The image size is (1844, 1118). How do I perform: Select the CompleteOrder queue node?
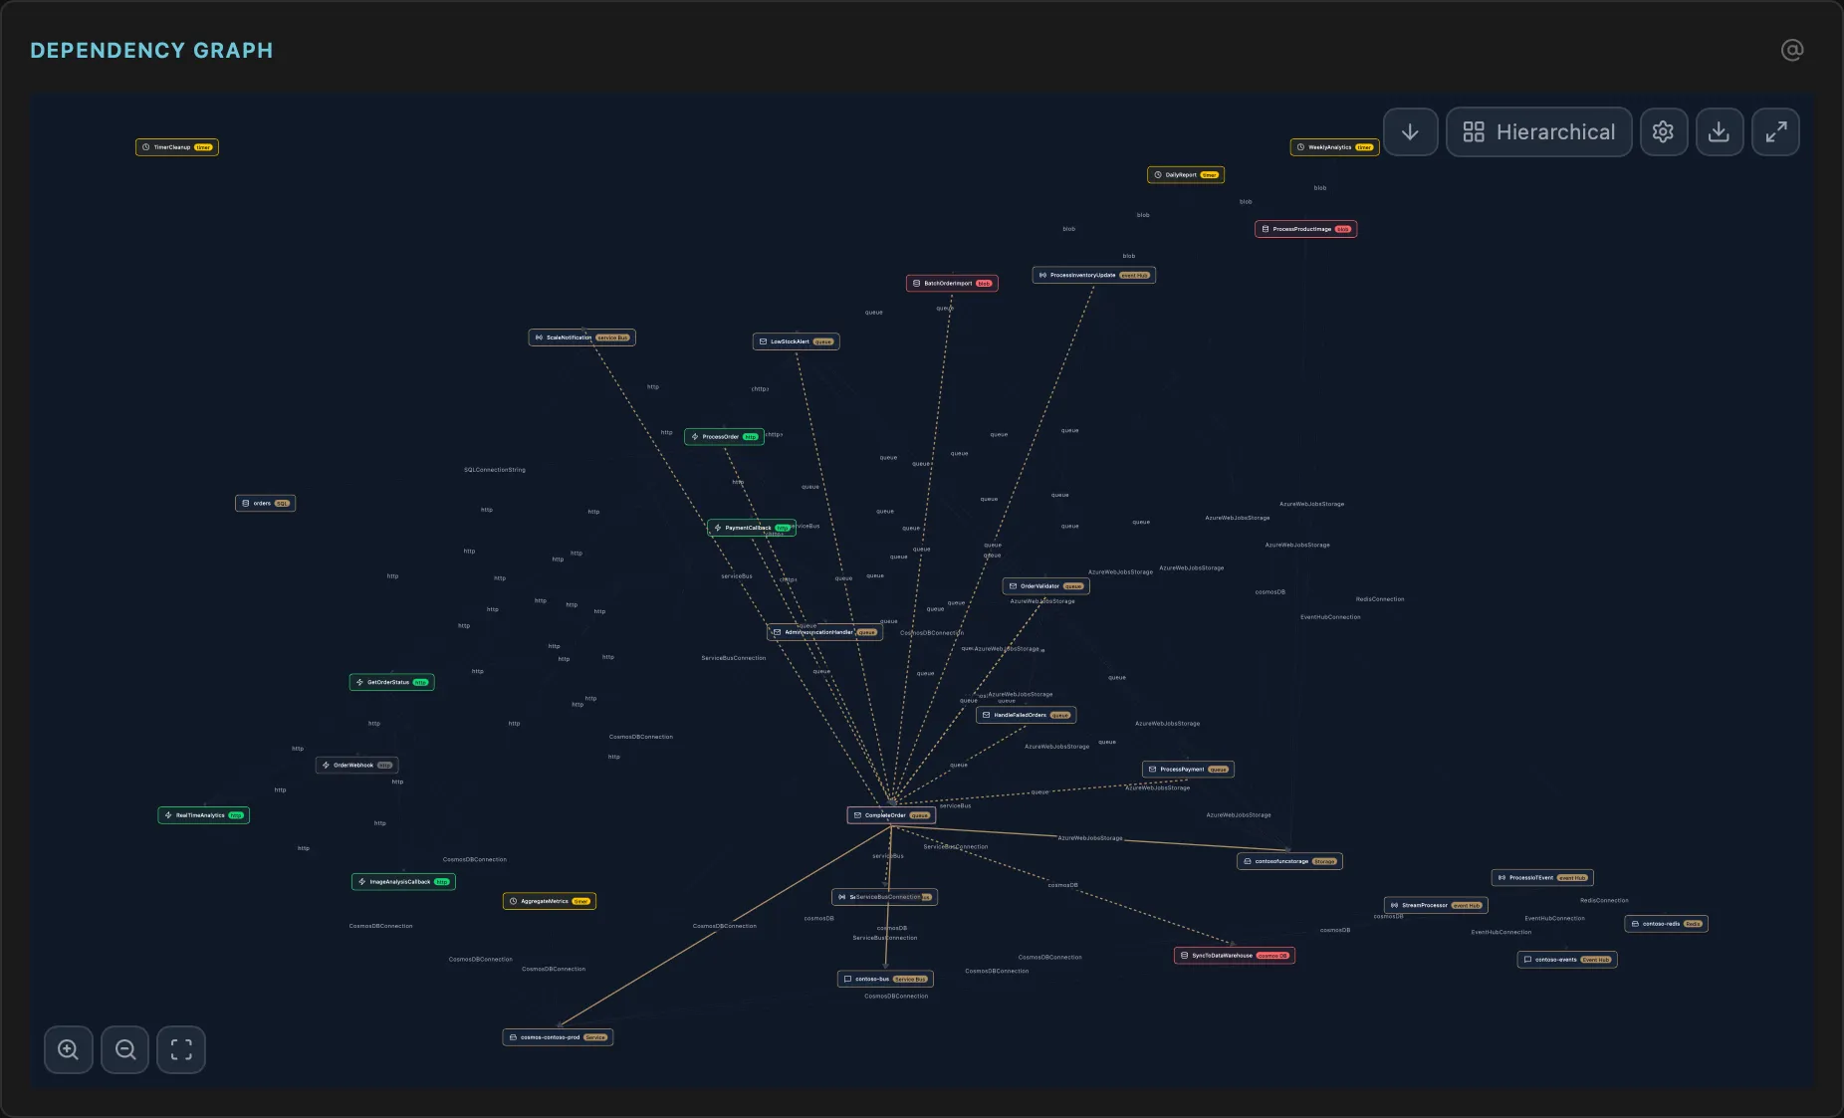point(891,814)
